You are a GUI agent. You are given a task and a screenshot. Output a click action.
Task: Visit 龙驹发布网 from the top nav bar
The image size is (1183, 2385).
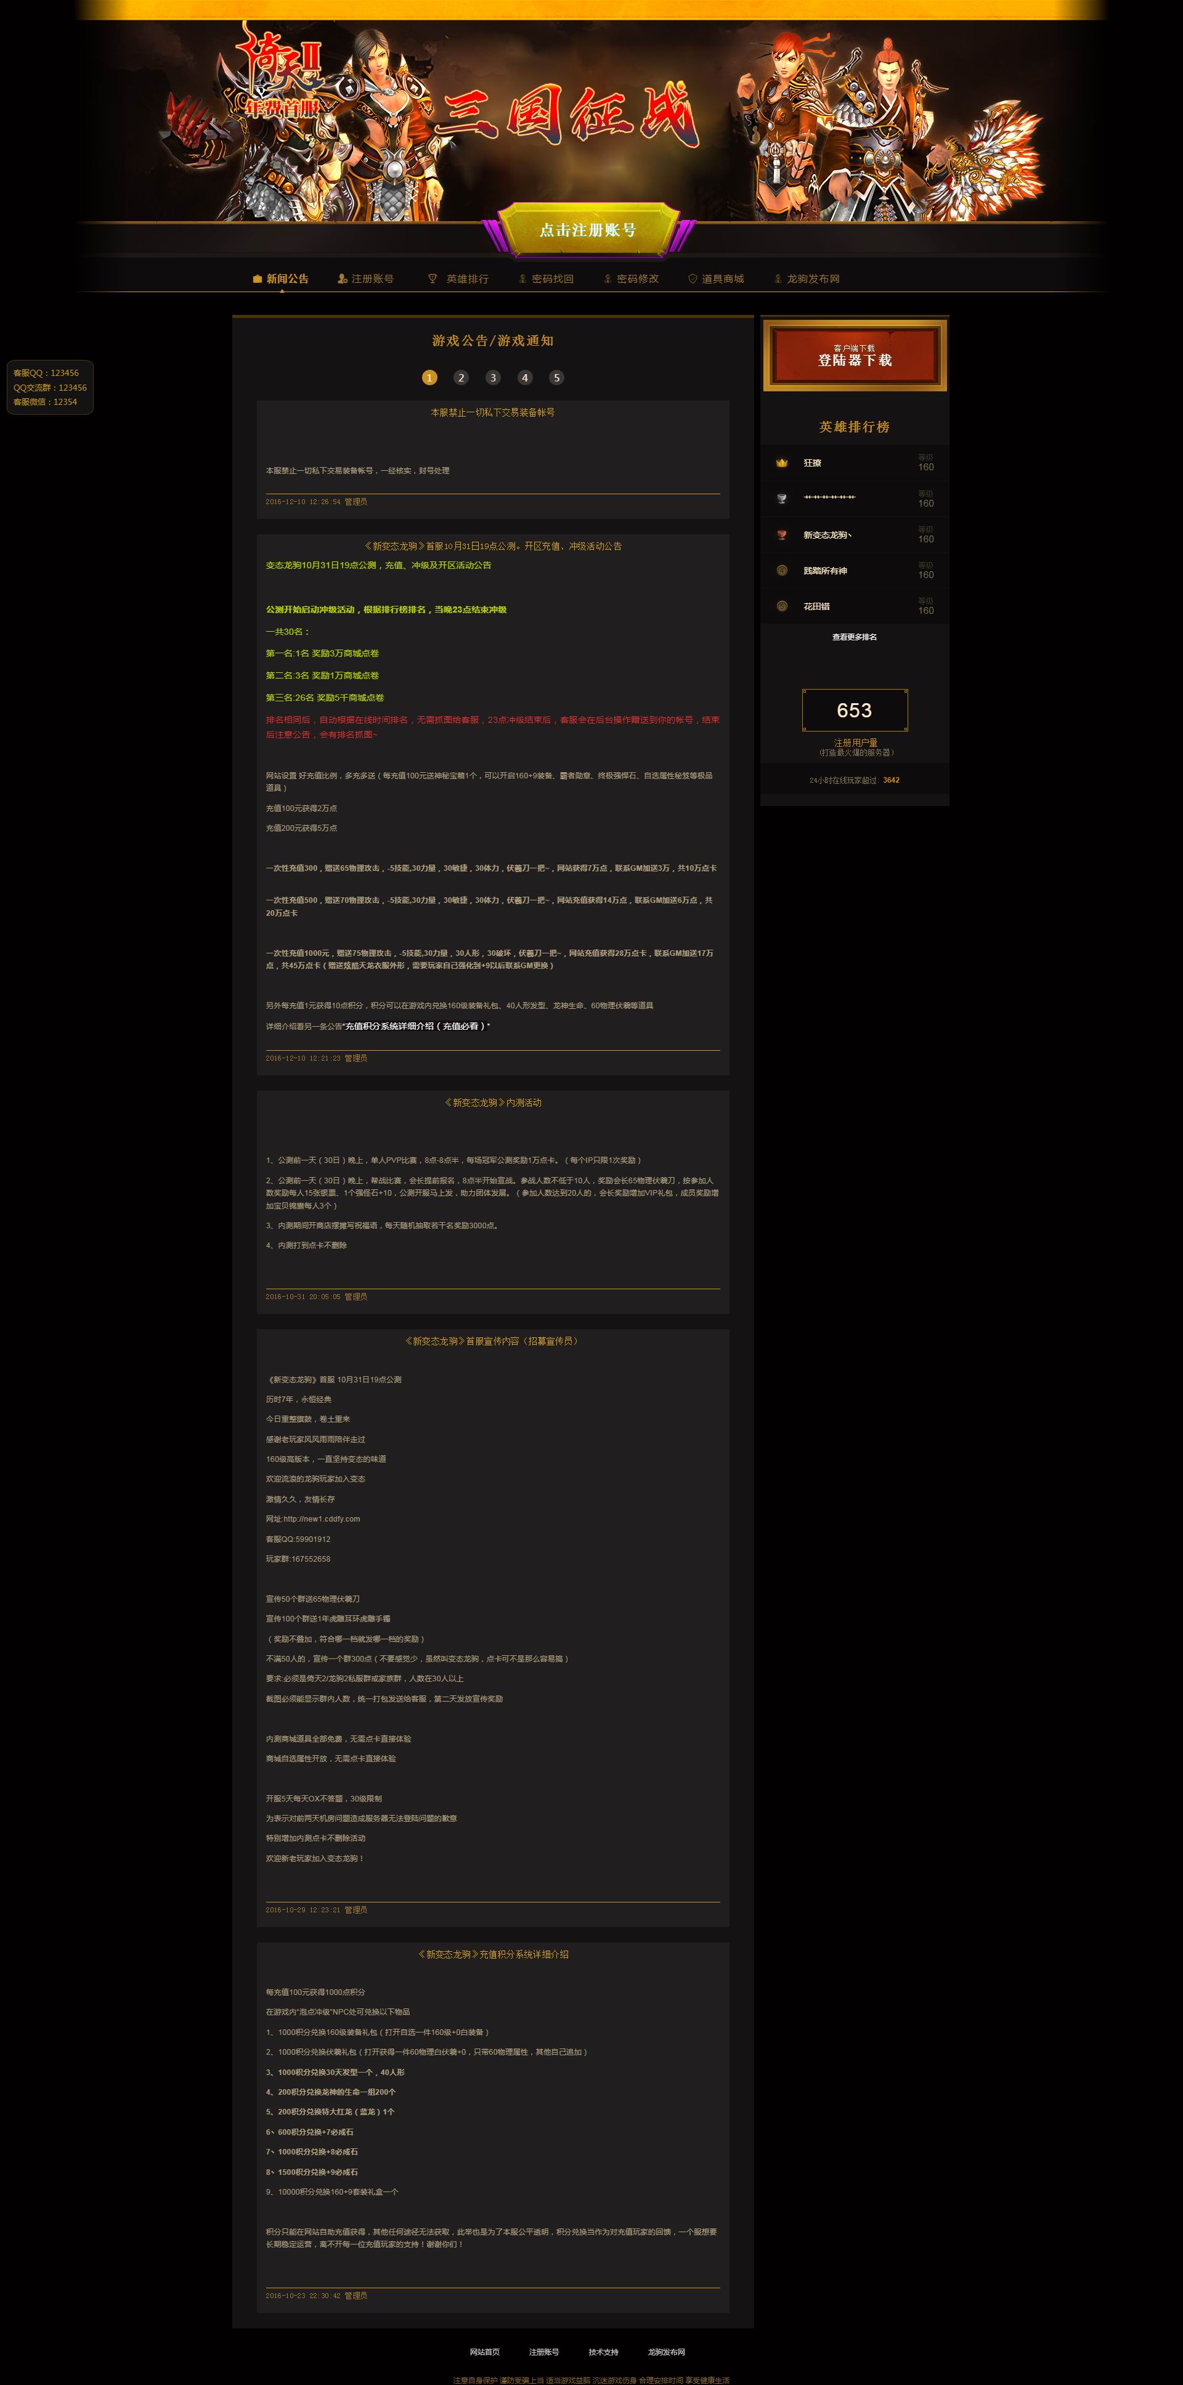(x=814, y=279)
